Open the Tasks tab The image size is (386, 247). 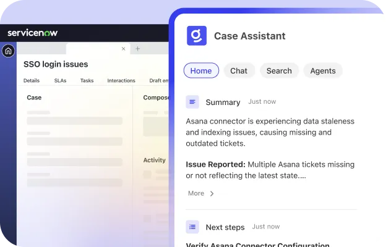[87, 81]
